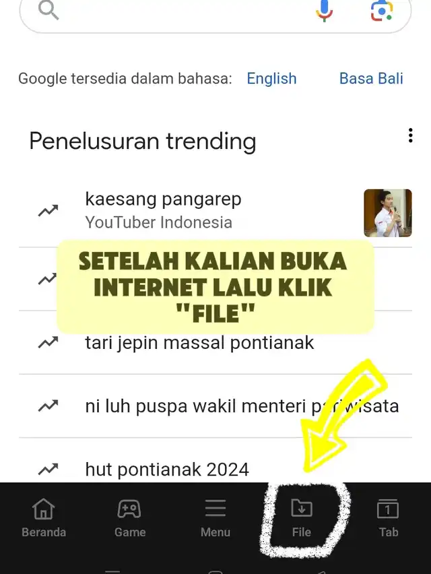The image size is (431, 574).
Task: Click trending arrow beside hut pontianak 2024
Action: tap(48, 470)
